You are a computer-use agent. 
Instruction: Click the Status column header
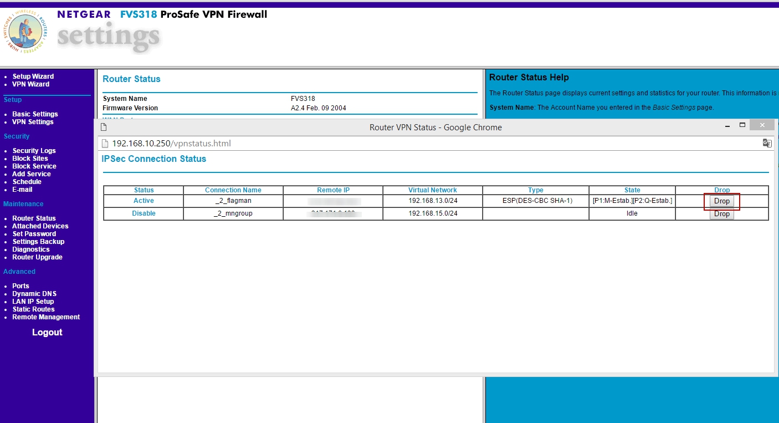[143, 190]
